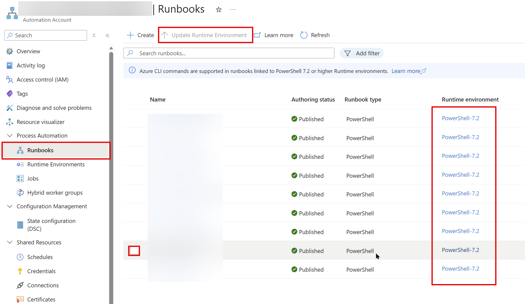
Task: Click the Resource visualizer icon
Action: (x=10, y=122)
